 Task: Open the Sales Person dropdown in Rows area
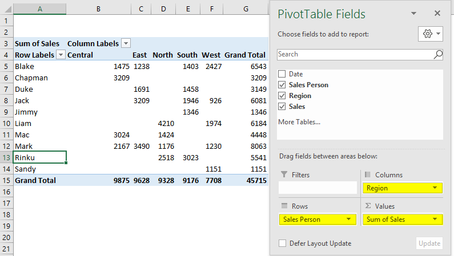coord(349,219)
